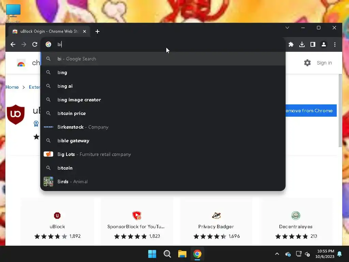Click the SponsorBlock shield icon
349x262 pixels.
point(137,216)
